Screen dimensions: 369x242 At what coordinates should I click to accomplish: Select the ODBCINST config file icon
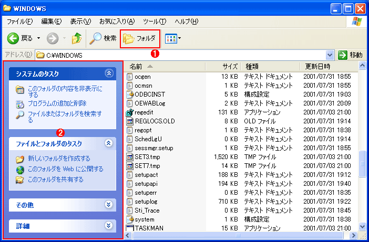coord(130,94)
